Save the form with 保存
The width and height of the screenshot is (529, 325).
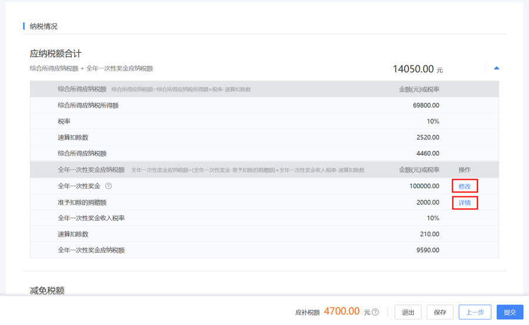pos(440,312)
